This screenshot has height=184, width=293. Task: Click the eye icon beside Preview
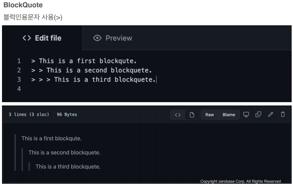(x=97, y=38)
